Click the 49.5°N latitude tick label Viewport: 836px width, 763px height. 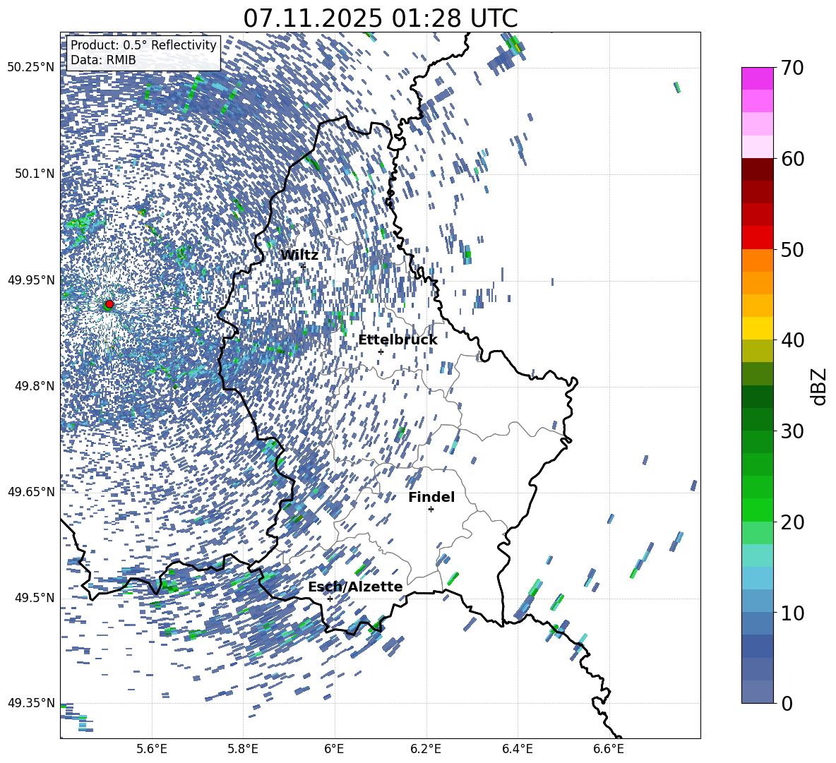coord(35,598)
